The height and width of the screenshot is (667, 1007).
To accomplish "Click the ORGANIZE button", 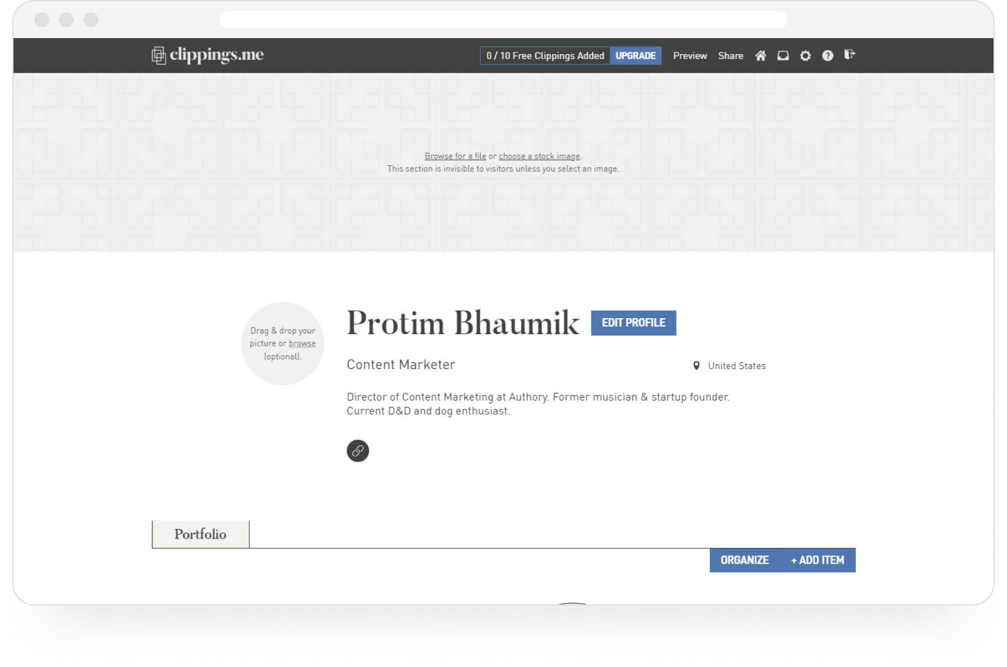I will click(744, 560).
